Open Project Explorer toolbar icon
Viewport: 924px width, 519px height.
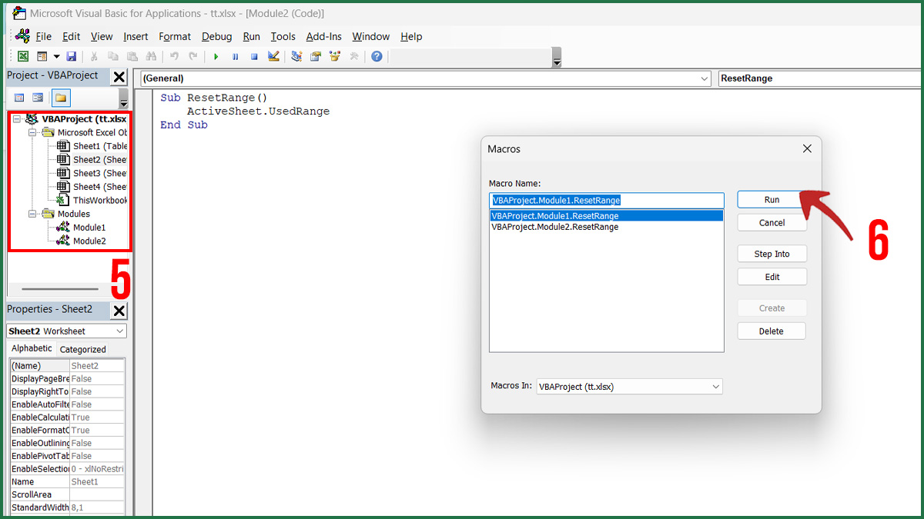pos(296,56)
